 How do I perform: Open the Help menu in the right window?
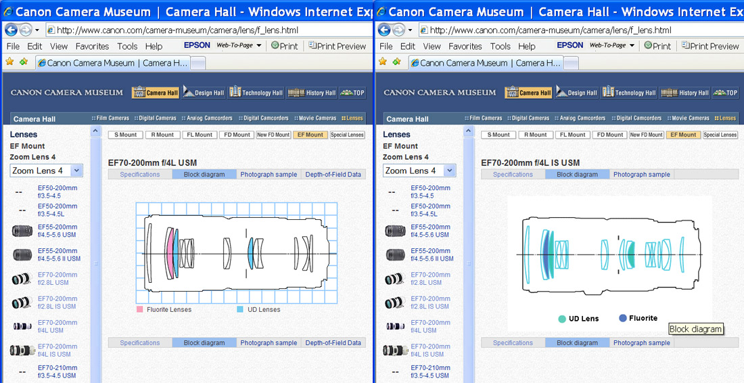527,46
